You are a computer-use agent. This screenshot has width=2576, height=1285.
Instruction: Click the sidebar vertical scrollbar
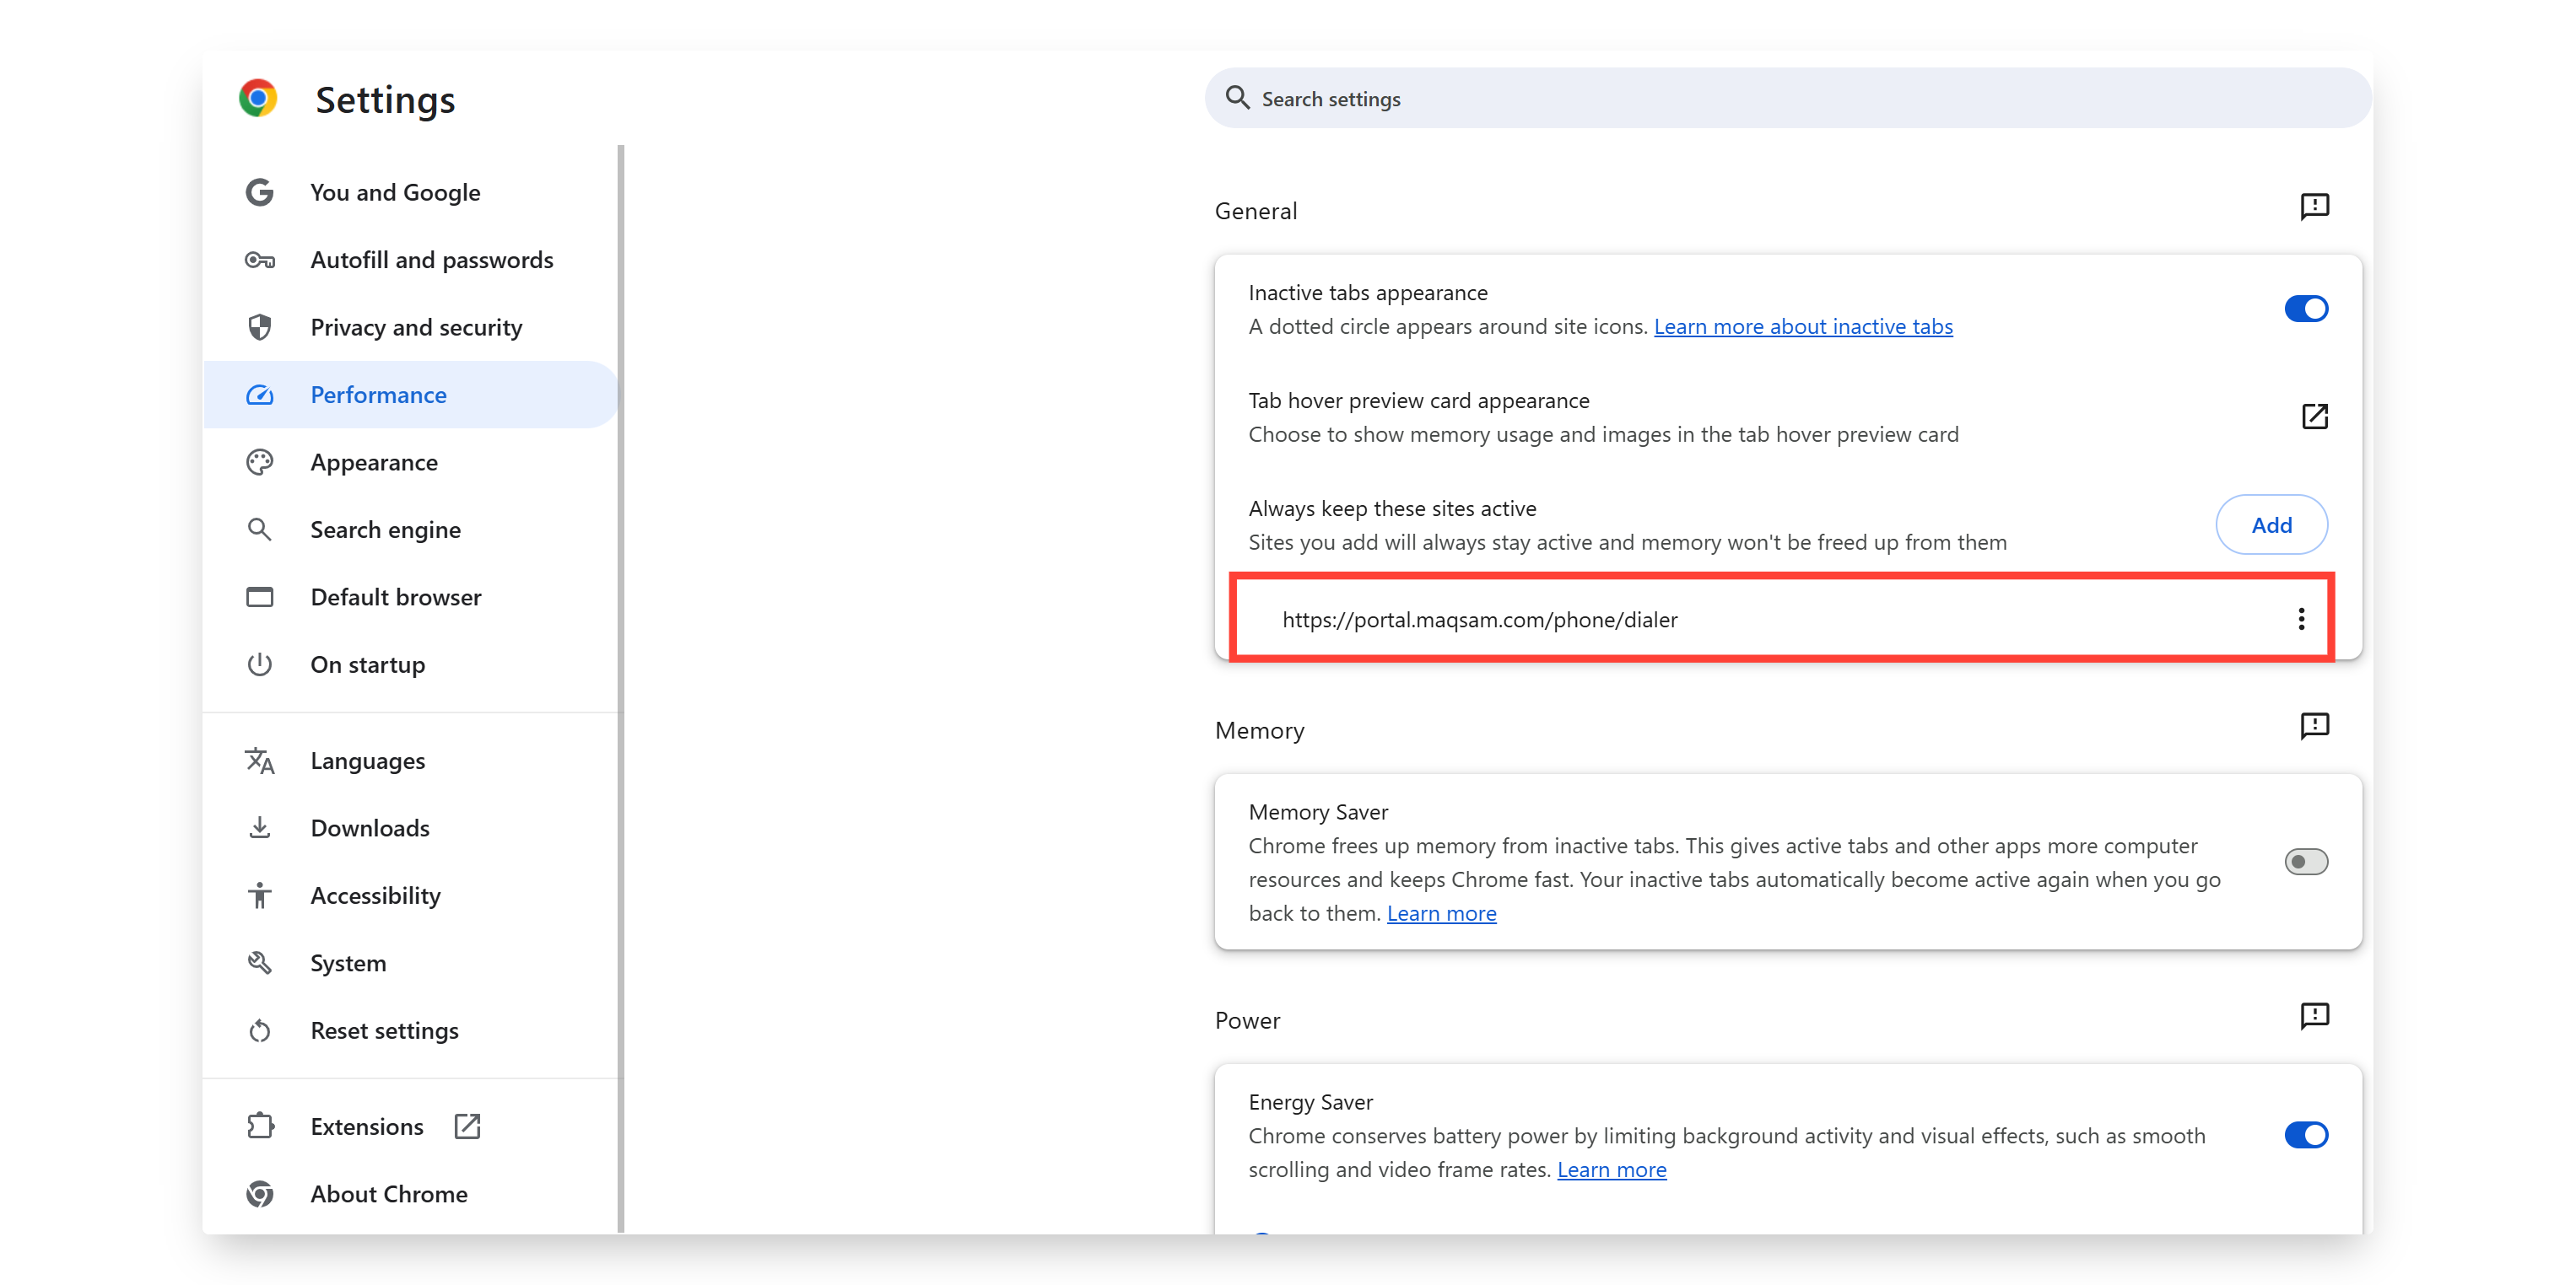click(x=621, y=689)
